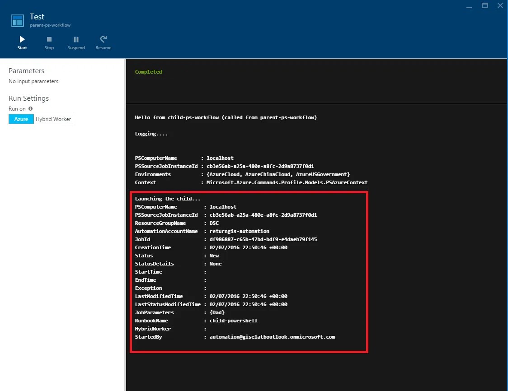This screenshot has width=508, height=391.
Task: Resume the suspended test job
Action: point(103,43)
